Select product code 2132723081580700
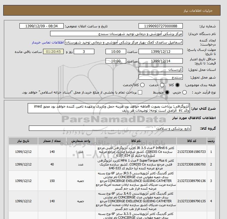The width and height of the screenshot is (227, 219). (192, 164)
